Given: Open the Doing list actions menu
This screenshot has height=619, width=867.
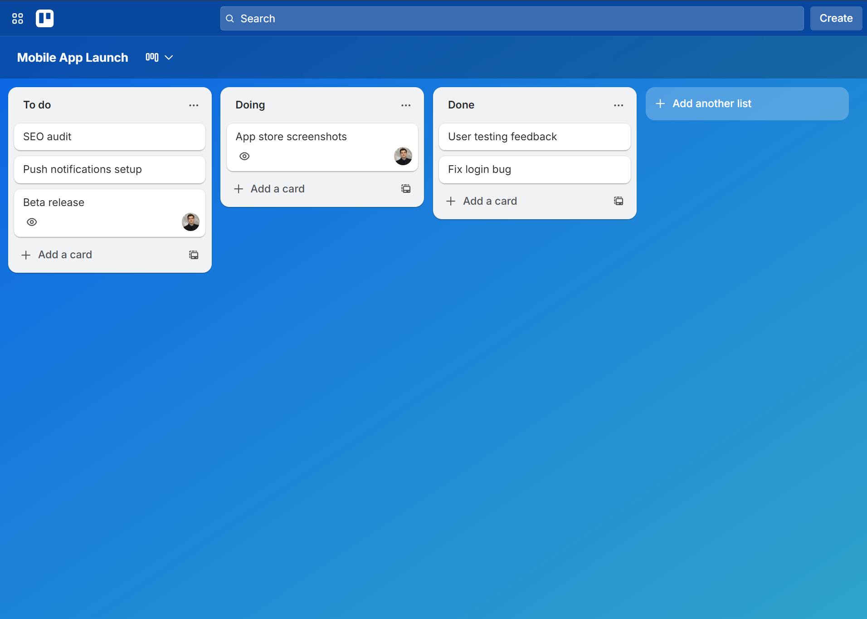Looking at the screenshot, I should coord(406,105).
